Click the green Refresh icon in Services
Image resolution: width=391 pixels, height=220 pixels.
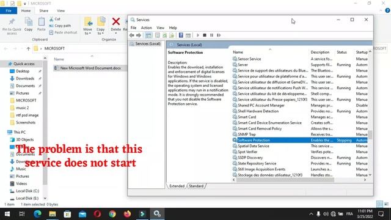tap(164, 35)
